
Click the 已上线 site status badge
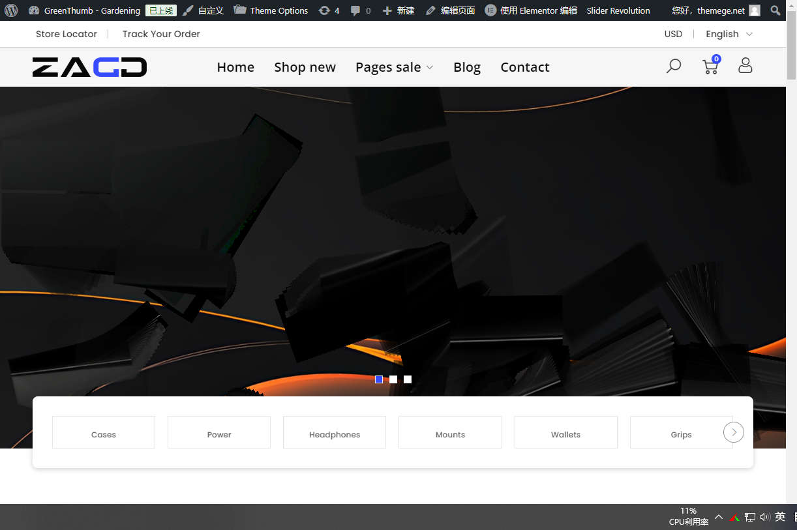[x=160, y=10]
